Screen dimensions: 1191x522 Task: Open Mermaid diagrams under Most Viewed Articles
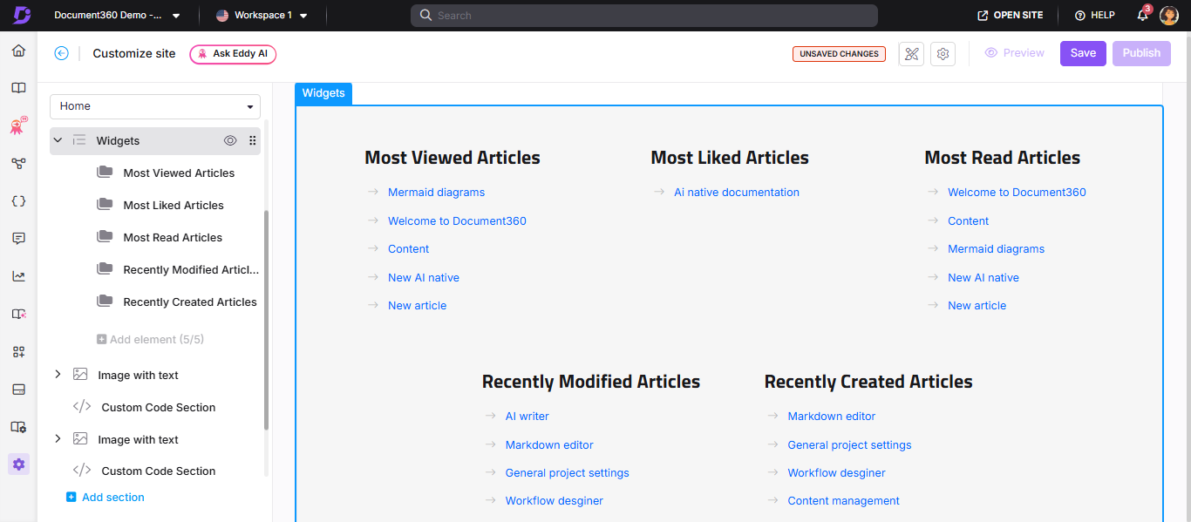(x=436, y=193)
